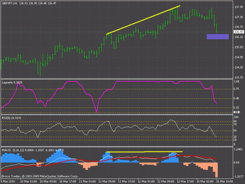
Task: Click the 11 Mar 01:00 time label
Action: coord(87,182)
